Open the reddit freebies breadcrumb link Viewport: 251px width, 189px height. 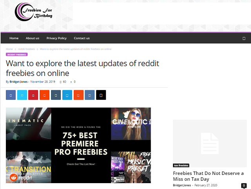pyautogui.click(x=26, y=49)
